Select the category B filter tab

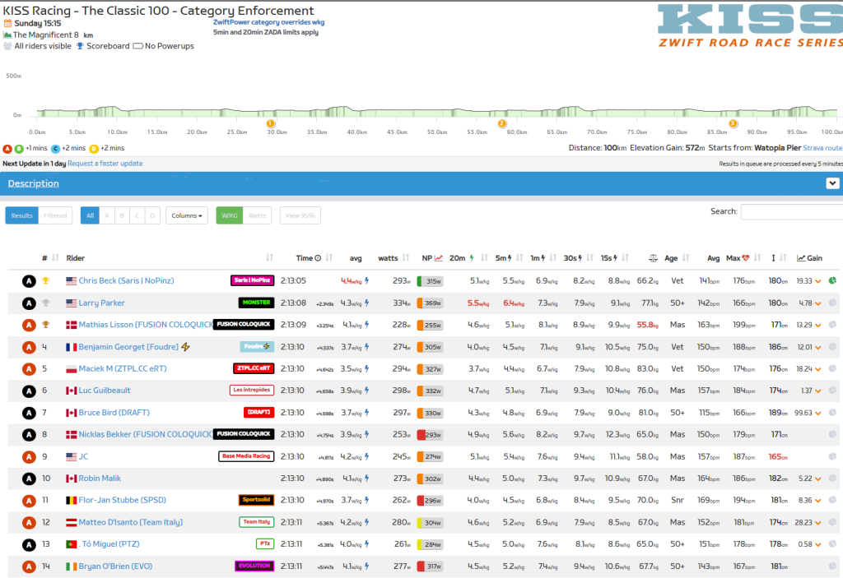click(x=121, y=215)
